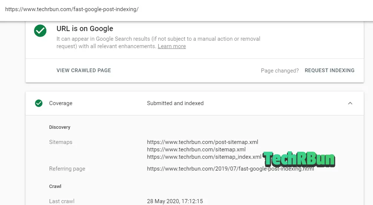Select the sitemap_index.xml URL entry
373x205 pixels.
coord(204,157)
